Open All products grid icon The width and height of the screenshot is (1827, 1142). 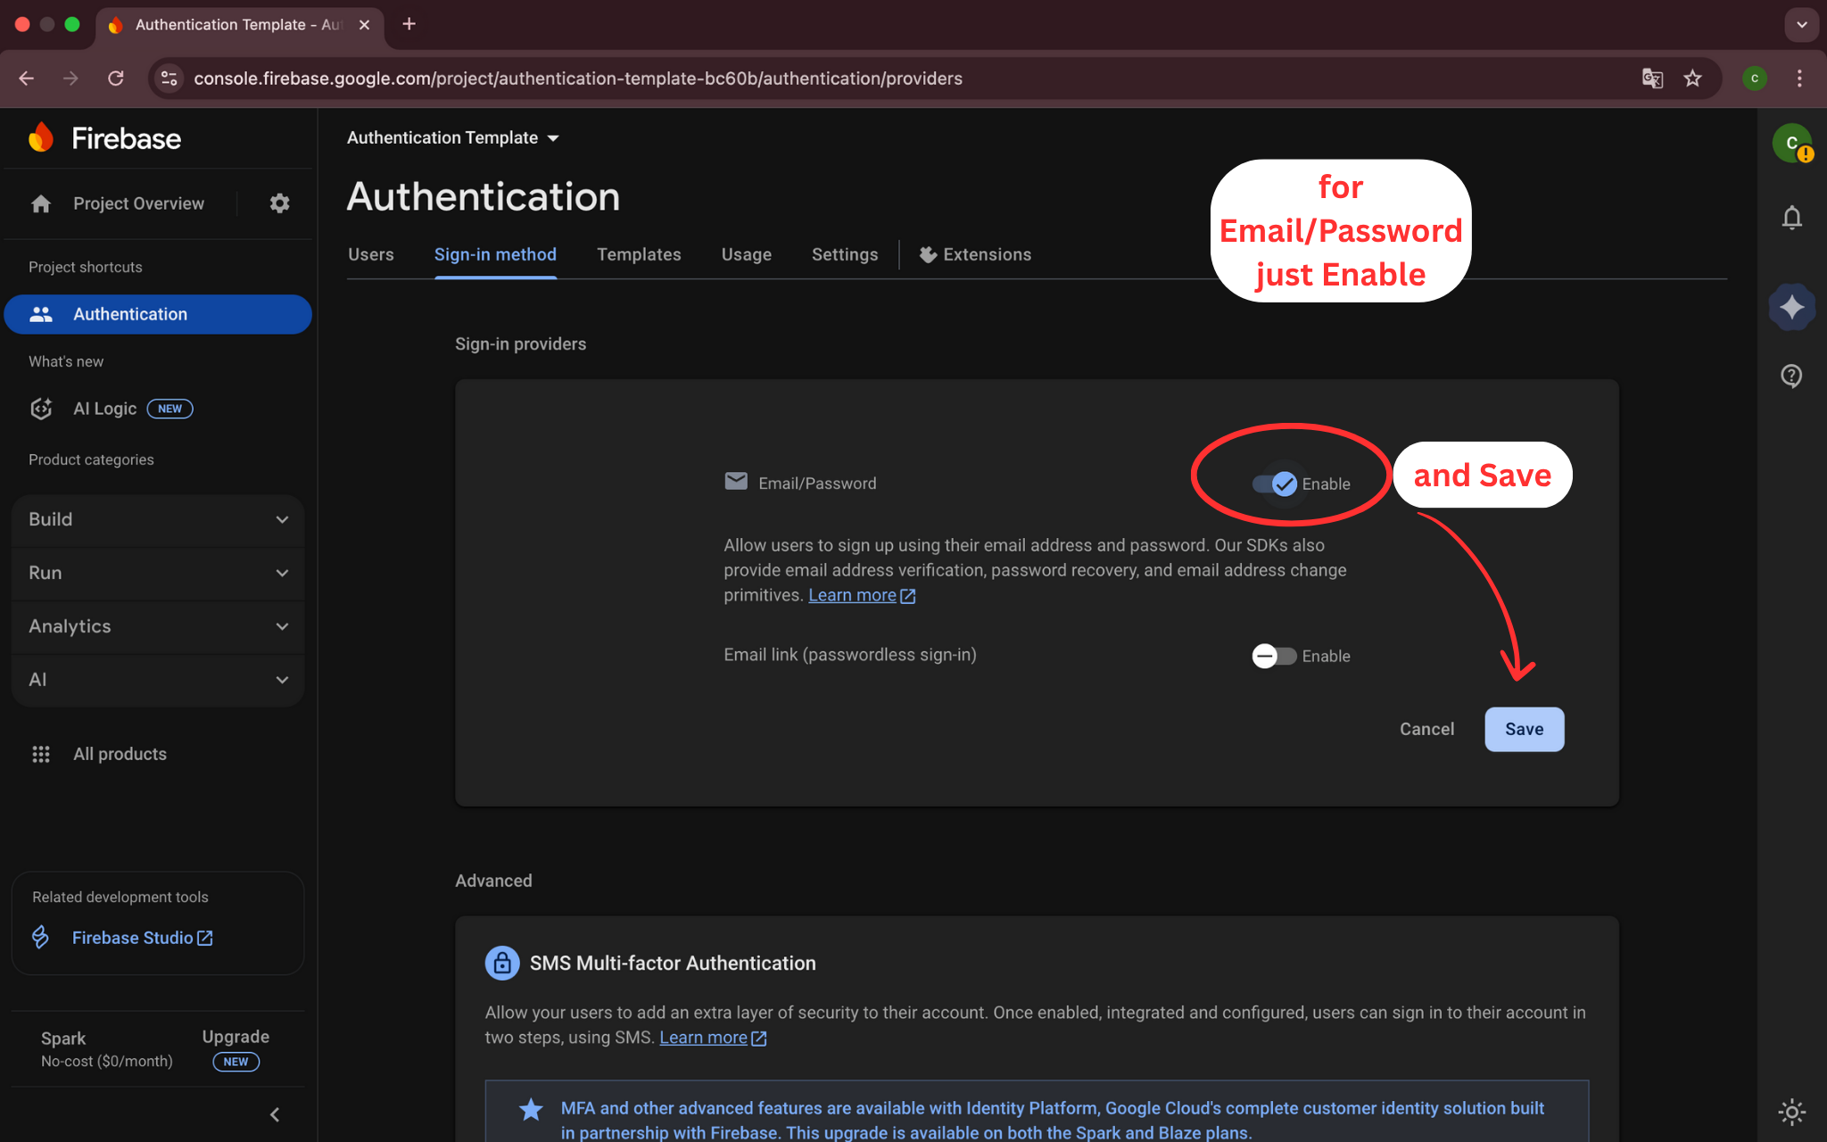(x=41, y=754)
